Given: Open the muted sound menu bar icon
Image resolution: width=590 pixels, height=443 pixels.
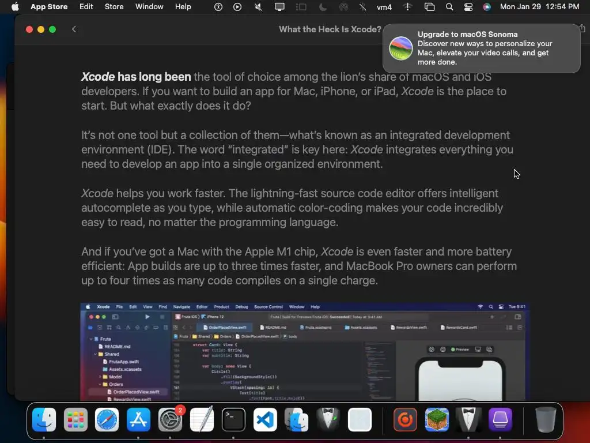Looking at the screenshot, I should pos(258,7).
